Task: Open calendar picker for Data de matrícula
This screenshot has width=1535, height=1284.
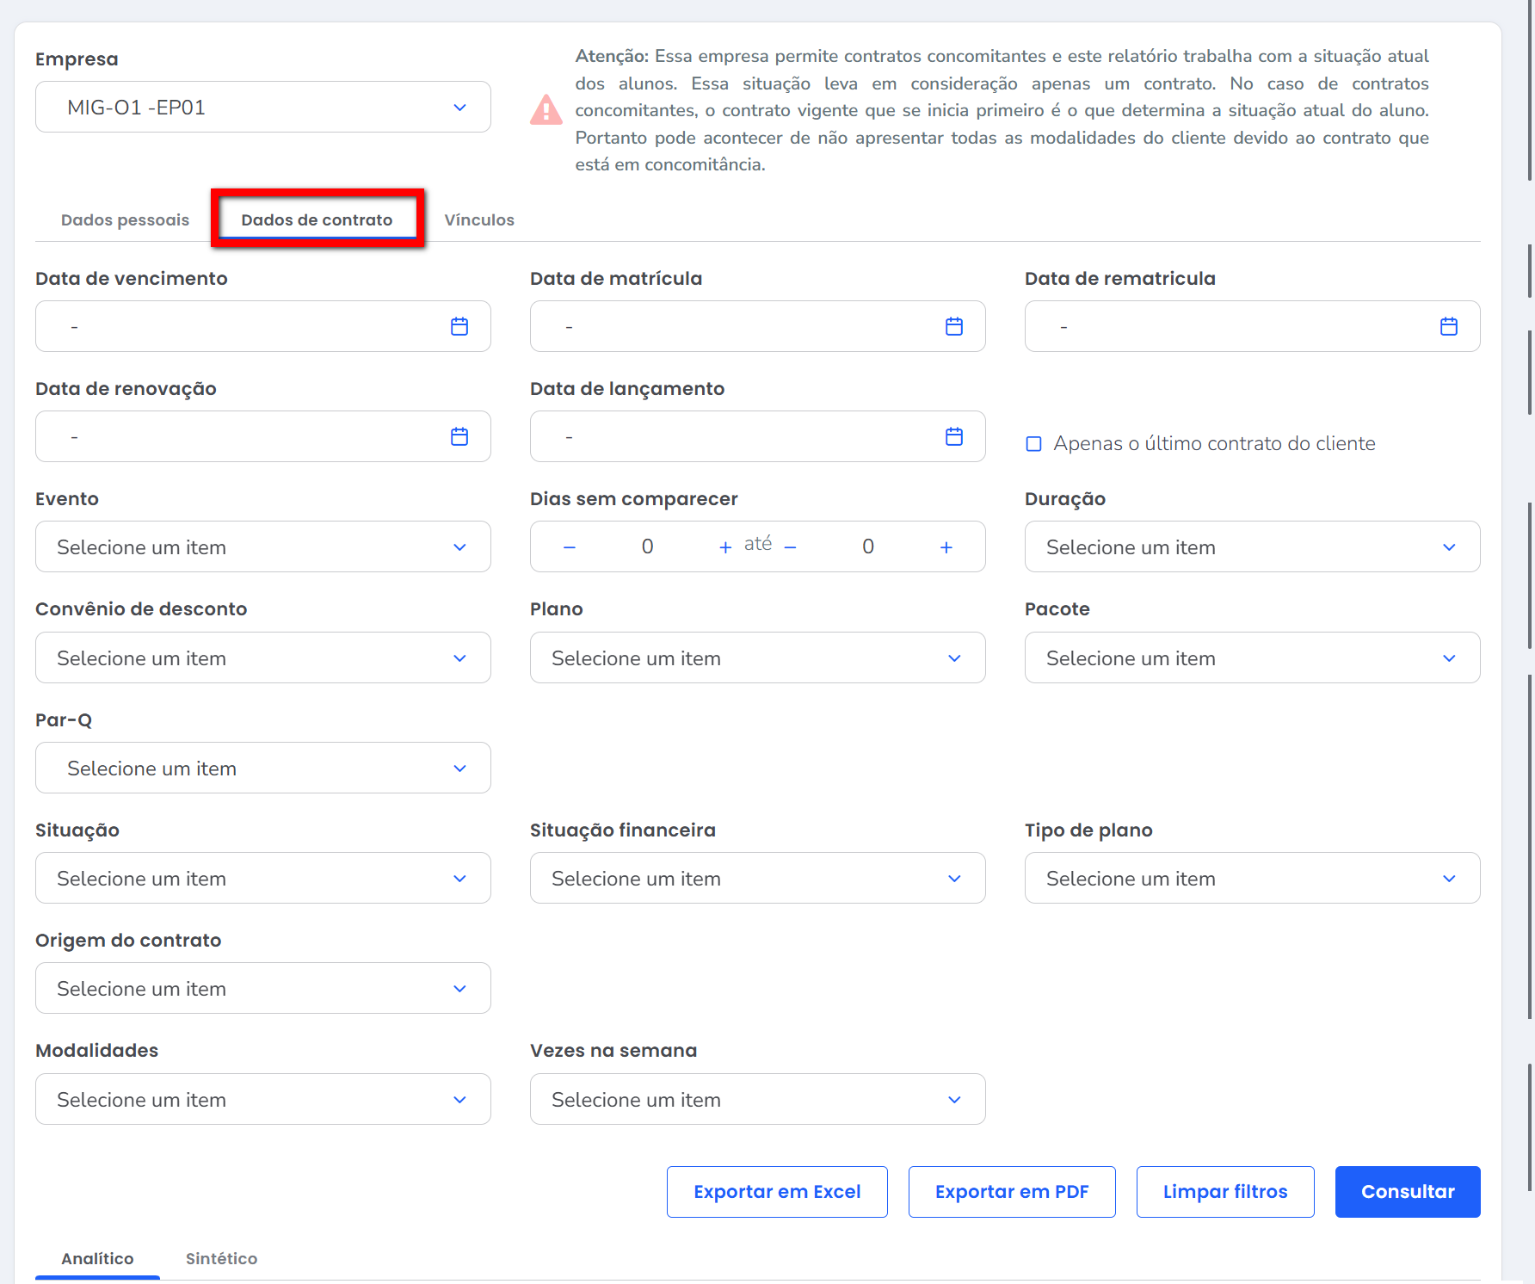Action: coord(953,326)
